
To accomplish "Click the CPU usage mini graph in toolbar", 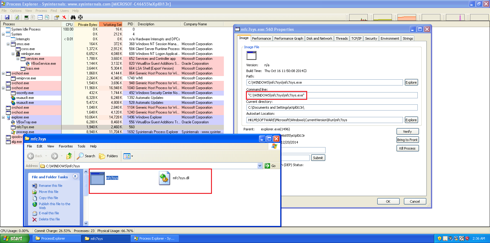I will point(358,17).
